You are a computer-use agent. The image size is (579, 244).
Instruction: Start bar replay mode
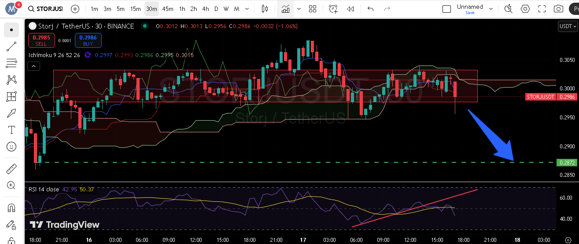pos(350,9)
